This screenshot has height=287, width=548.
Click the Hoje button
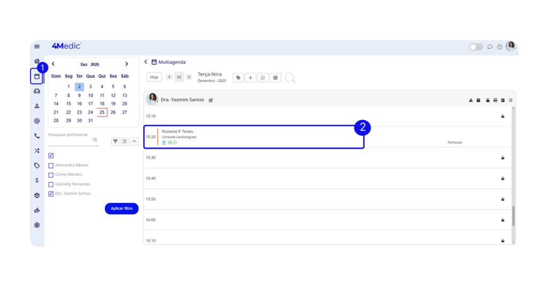coord(154,77)
